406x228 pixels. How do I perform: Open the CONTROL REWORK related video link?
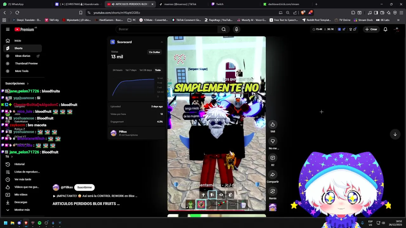(95, 196)
